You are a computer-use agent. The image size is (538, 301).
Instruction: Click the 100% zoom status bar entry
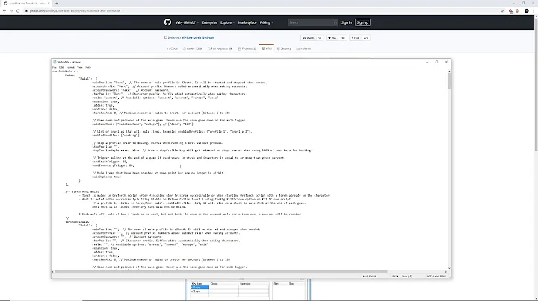tap(395, 276)
